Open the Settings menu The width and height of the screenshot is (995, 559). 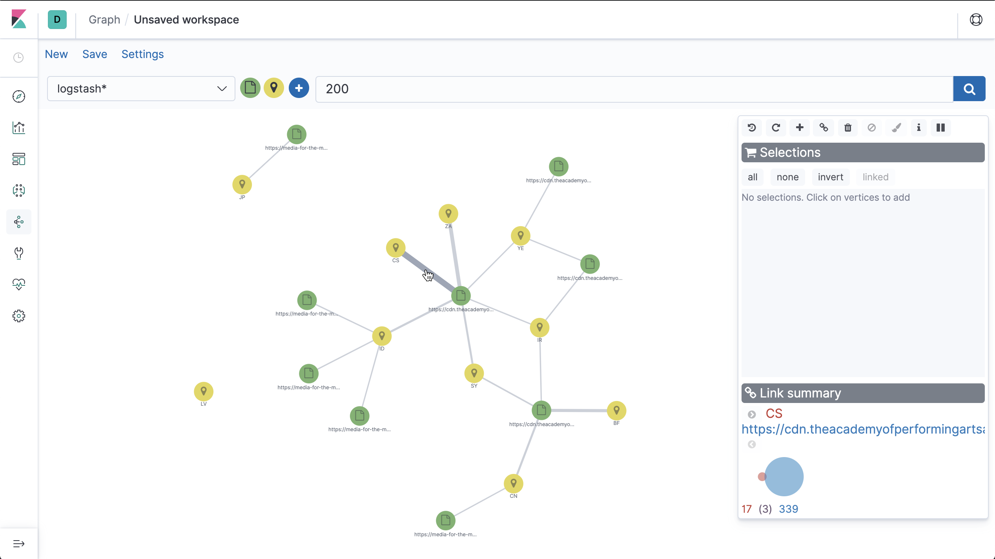click(x=142, y=54)
